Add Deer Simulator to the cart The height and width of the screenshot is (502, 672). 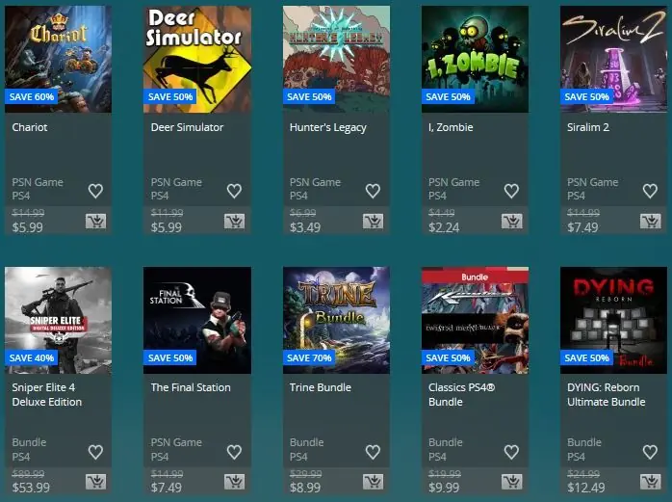pyautogui.click(x=234, y=222)
